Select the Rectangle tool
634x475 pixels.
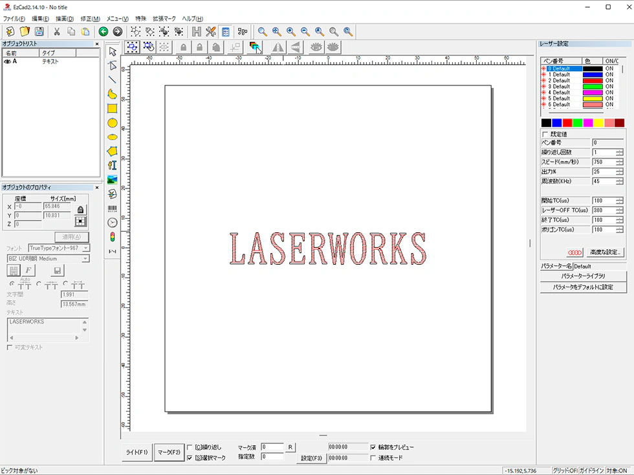coord(113,109)
